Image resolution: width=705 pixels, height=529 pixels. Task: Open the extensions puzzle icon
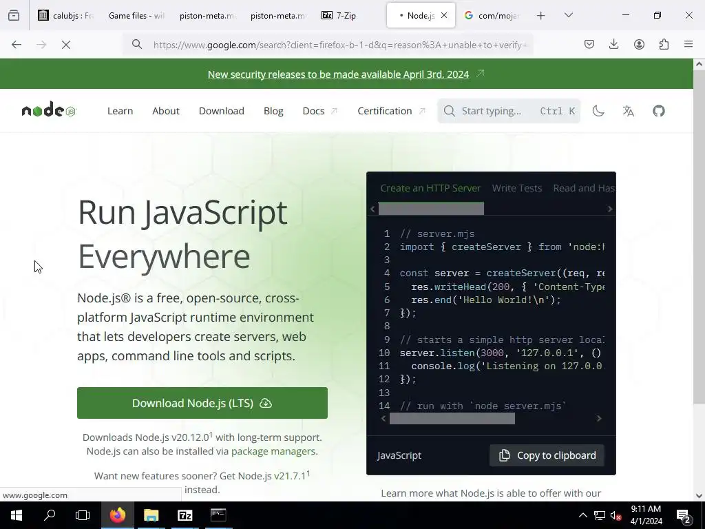[x=664, y=44]
